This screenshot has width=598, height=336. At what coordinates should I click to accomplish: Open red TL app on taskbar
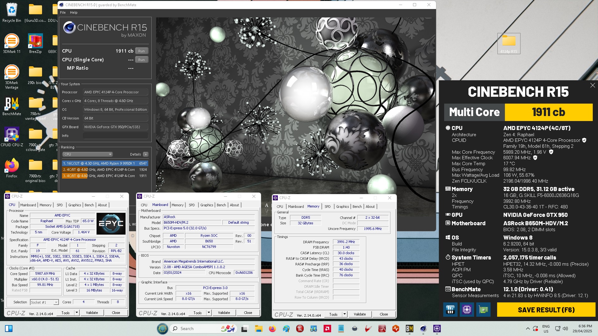pyautogui.click(x=300, y=329)
